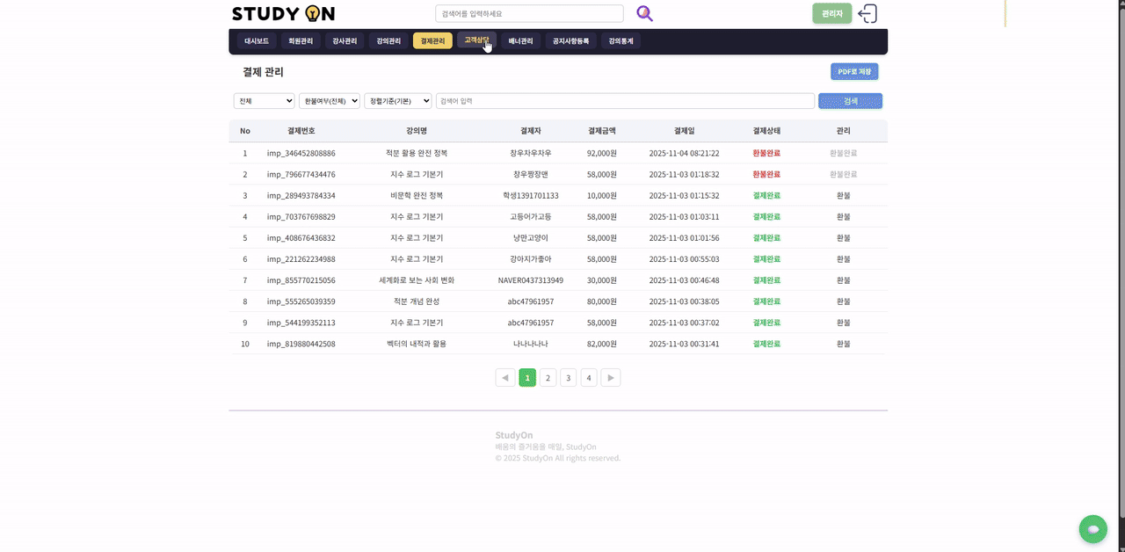This screenshot has width=1125, height=552.
Task: Click the STUDY ON logo
Action: pos(283,13)
